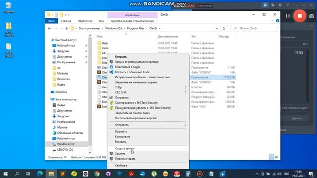Viewport: 317px width, 178px height.
Task: Open the Recycle Bin desktop icon
Action: tap(8, 8)
